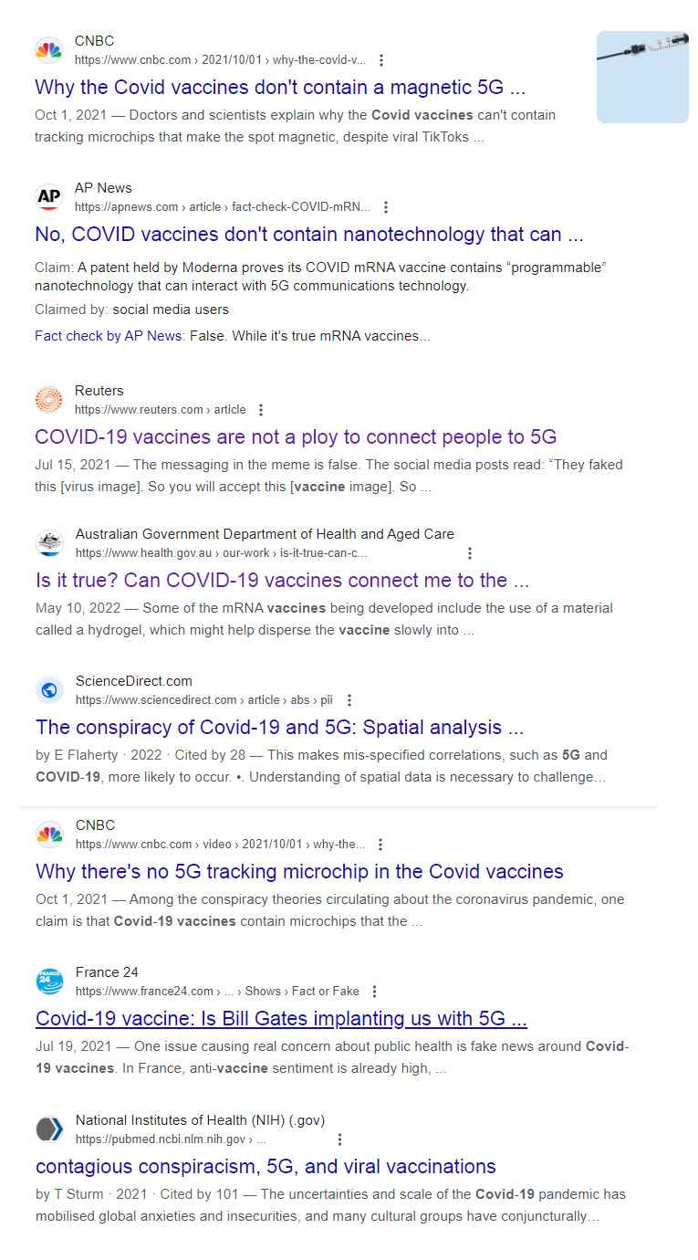Image resolution: width=698 pixels, height=1260 pixels.
Task: Open more options for France 24 result
Action: (x=374, y=992)
